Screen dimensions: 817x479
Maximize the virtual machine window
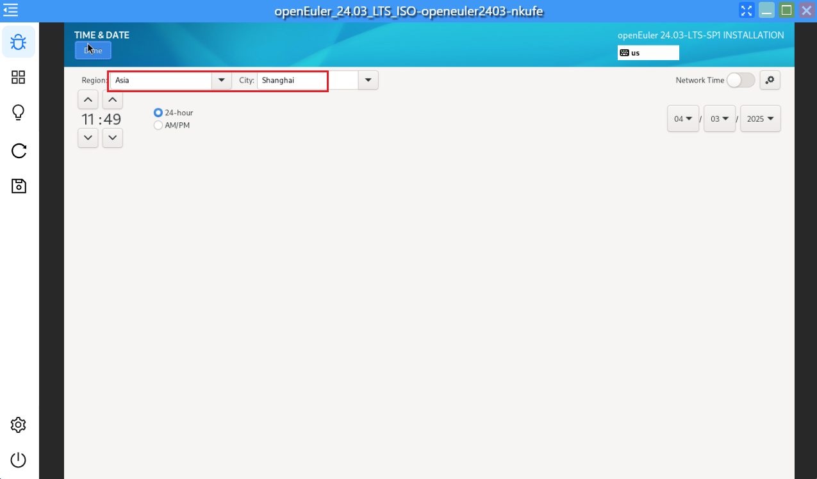click(x=786, y=10)
